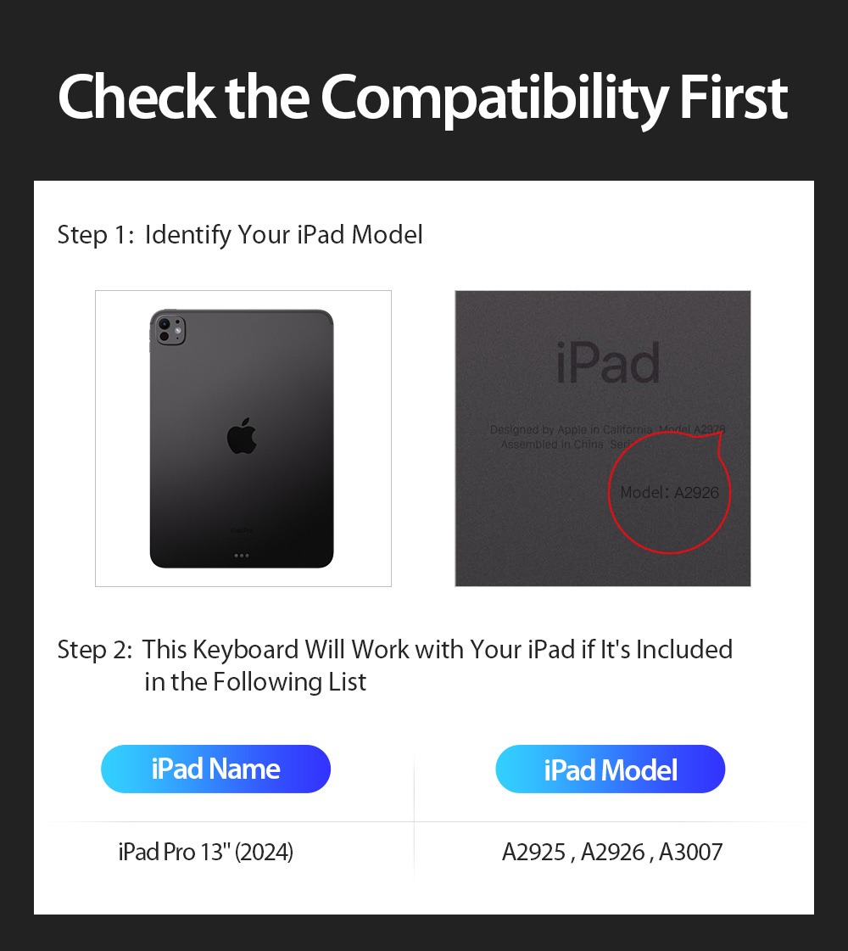848x951 pixels.
Task: Click Step 1: Identify Your iPad Model
Action: 240,235
